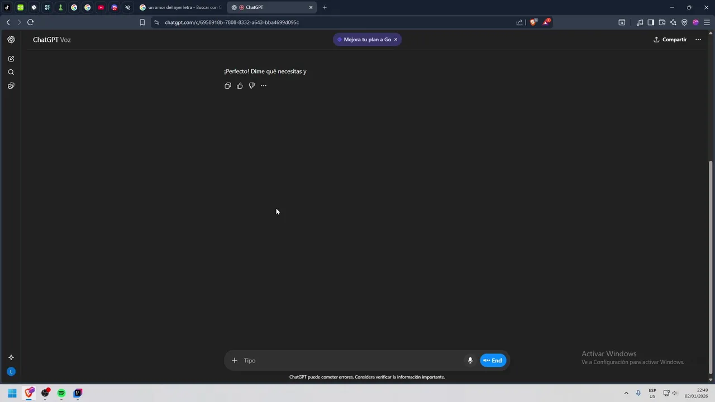715x402 pixels.
Task: Click the Compartir share button
Action: coord(670,40)
